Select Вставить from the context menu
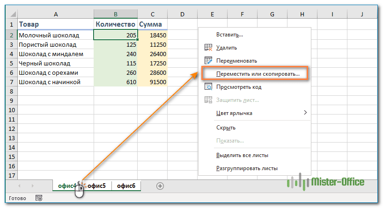 (229, 35)
